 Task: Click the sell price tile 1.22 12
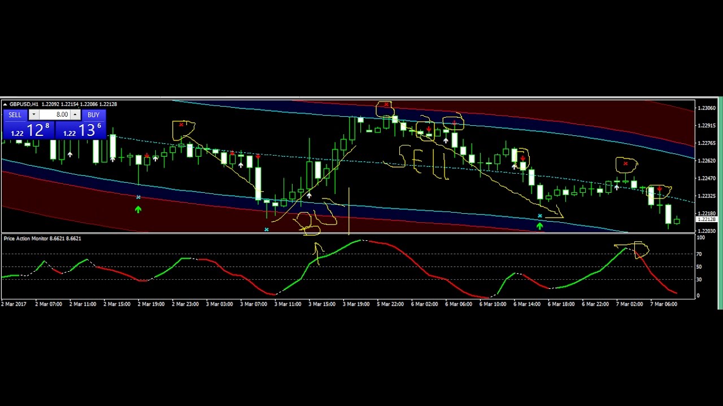(x=28, y=130)
